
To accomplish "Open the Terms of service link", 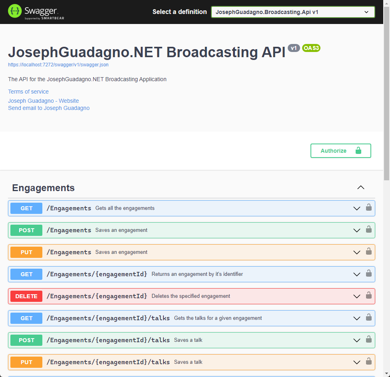I will tap(28, 92).
